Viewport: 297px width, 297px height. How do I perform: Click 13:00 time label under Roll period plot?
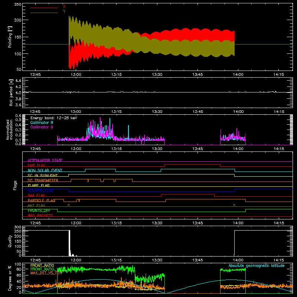[76, 112]
